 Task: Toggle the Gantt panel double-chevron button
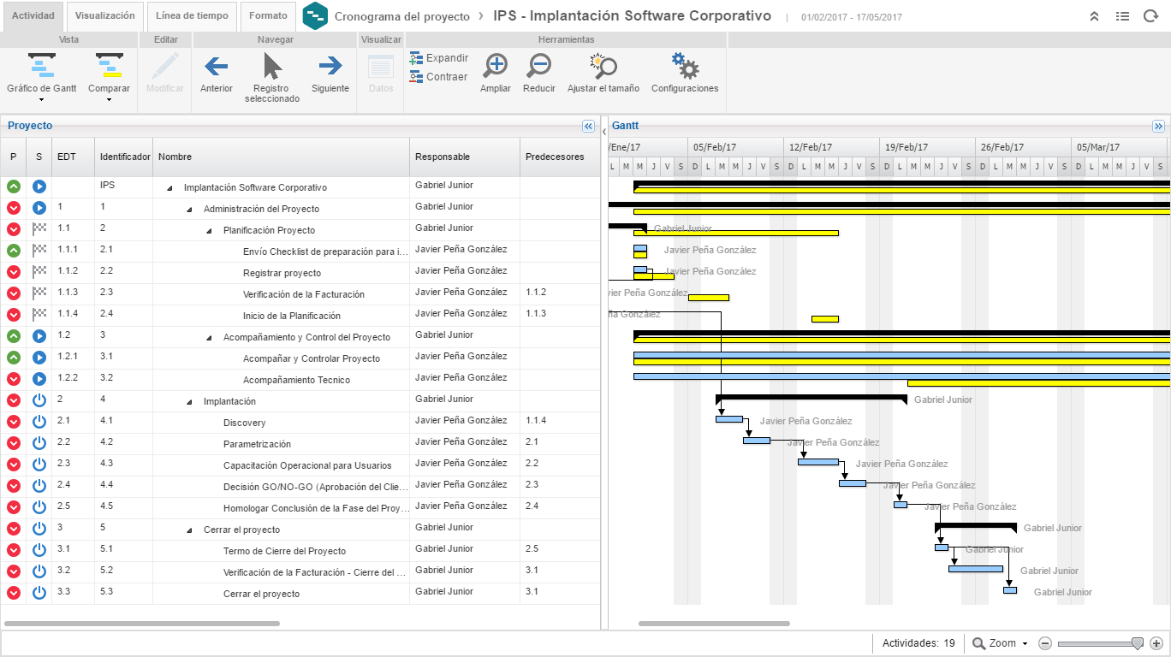pos(1158,126)
